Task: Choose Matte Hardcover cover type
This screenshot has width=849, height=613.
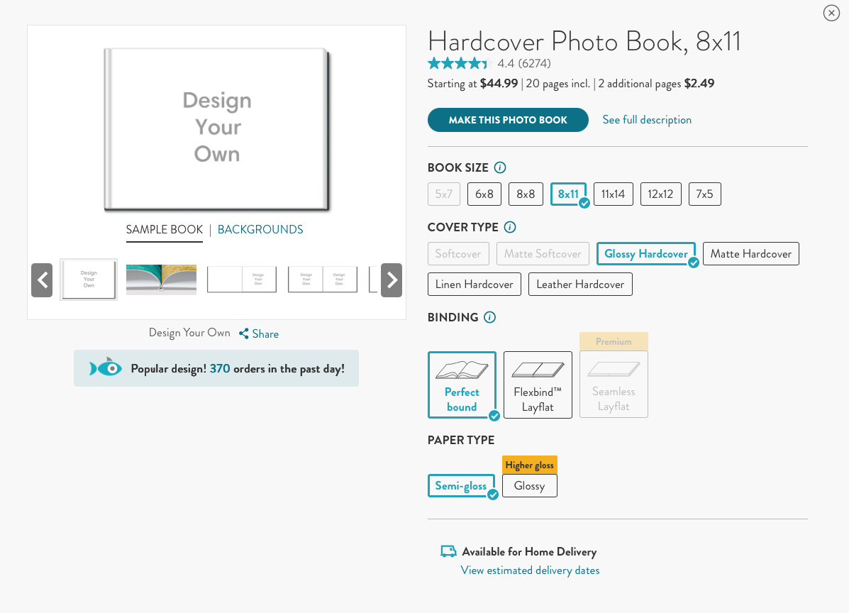Action: [x=750, y=253]
